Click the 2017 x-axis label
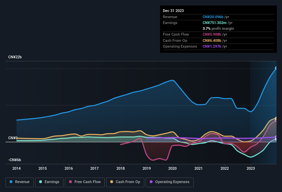282x192 pixels. (94, 168)
